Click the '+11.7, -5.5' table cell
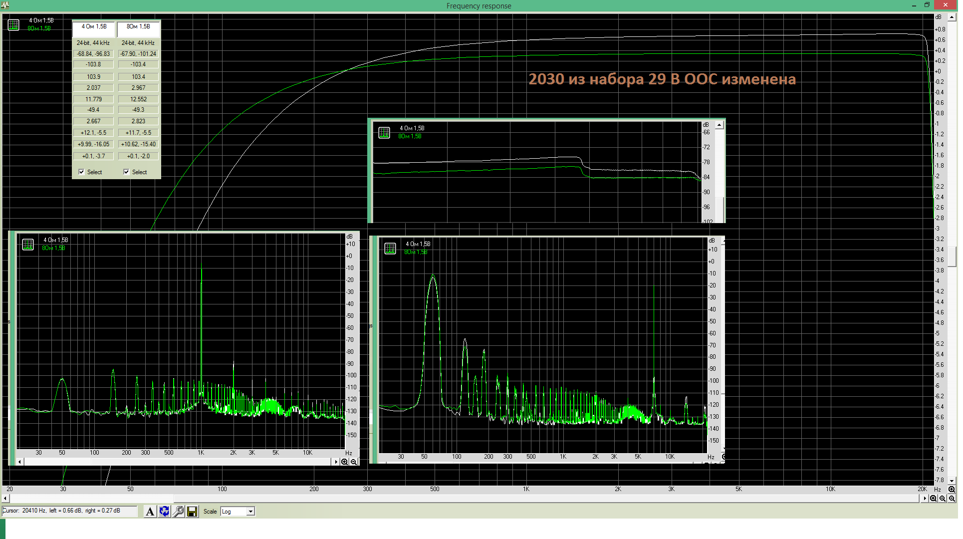963x539 pixels. click(x=139, y=133)
